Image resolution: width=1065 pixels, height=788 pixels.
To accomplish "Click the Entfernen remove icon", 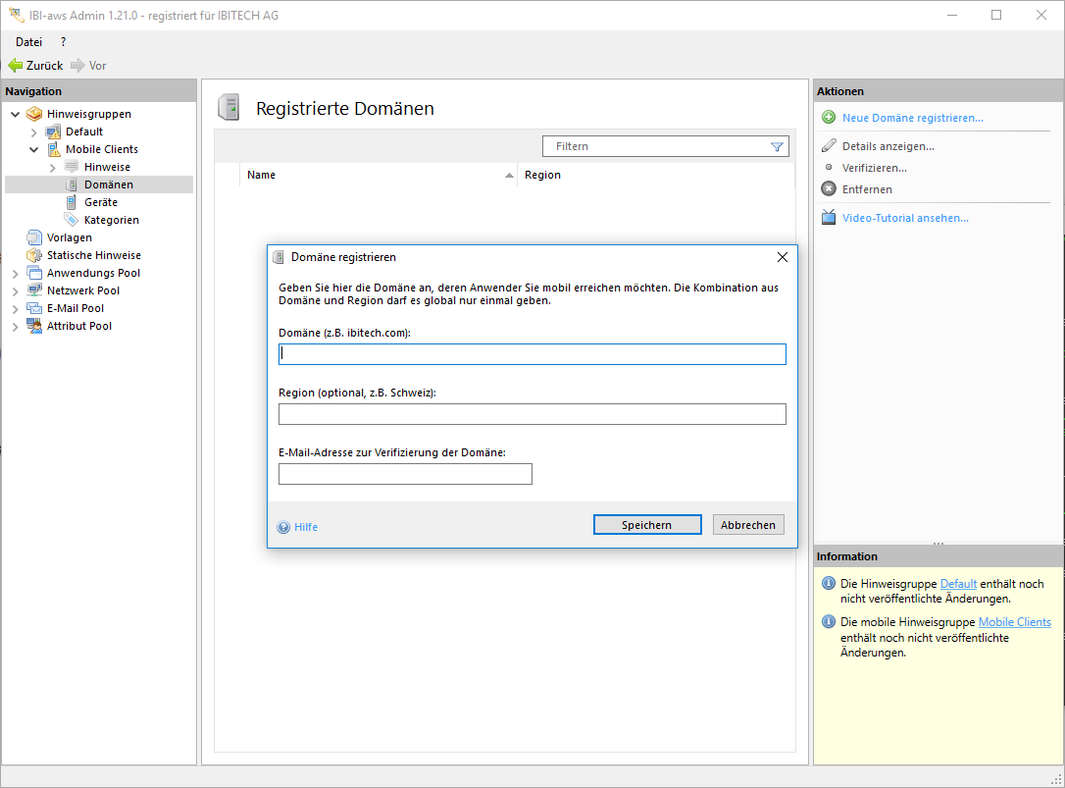I will click(829, 189).
